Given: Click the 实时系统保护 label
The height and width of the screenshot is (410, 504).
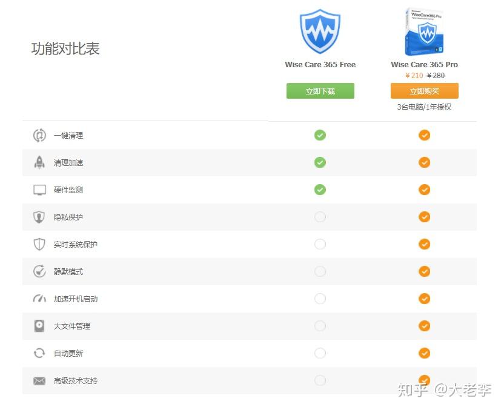Looking at the screenshot, I should [x=76, y=245].
